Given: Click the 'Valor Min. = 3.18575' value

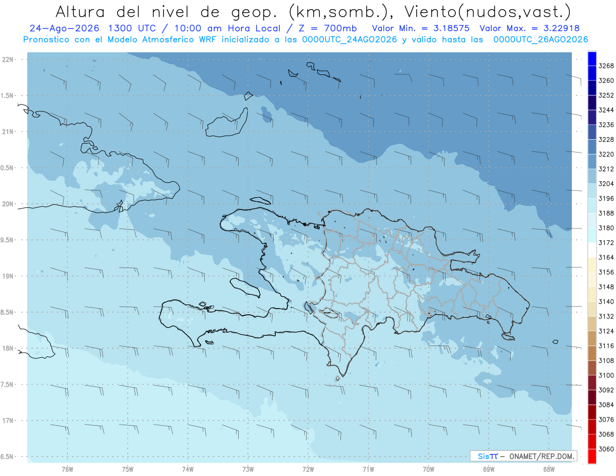Looking at the screenshot, I should [420, 28].
